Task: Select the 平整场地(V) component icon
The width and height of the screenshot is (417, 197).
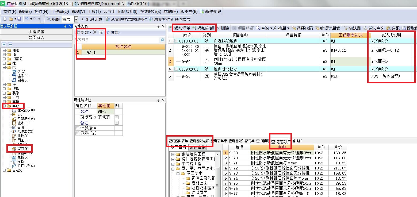Action: pyautogui.click(x=14, y=119)
